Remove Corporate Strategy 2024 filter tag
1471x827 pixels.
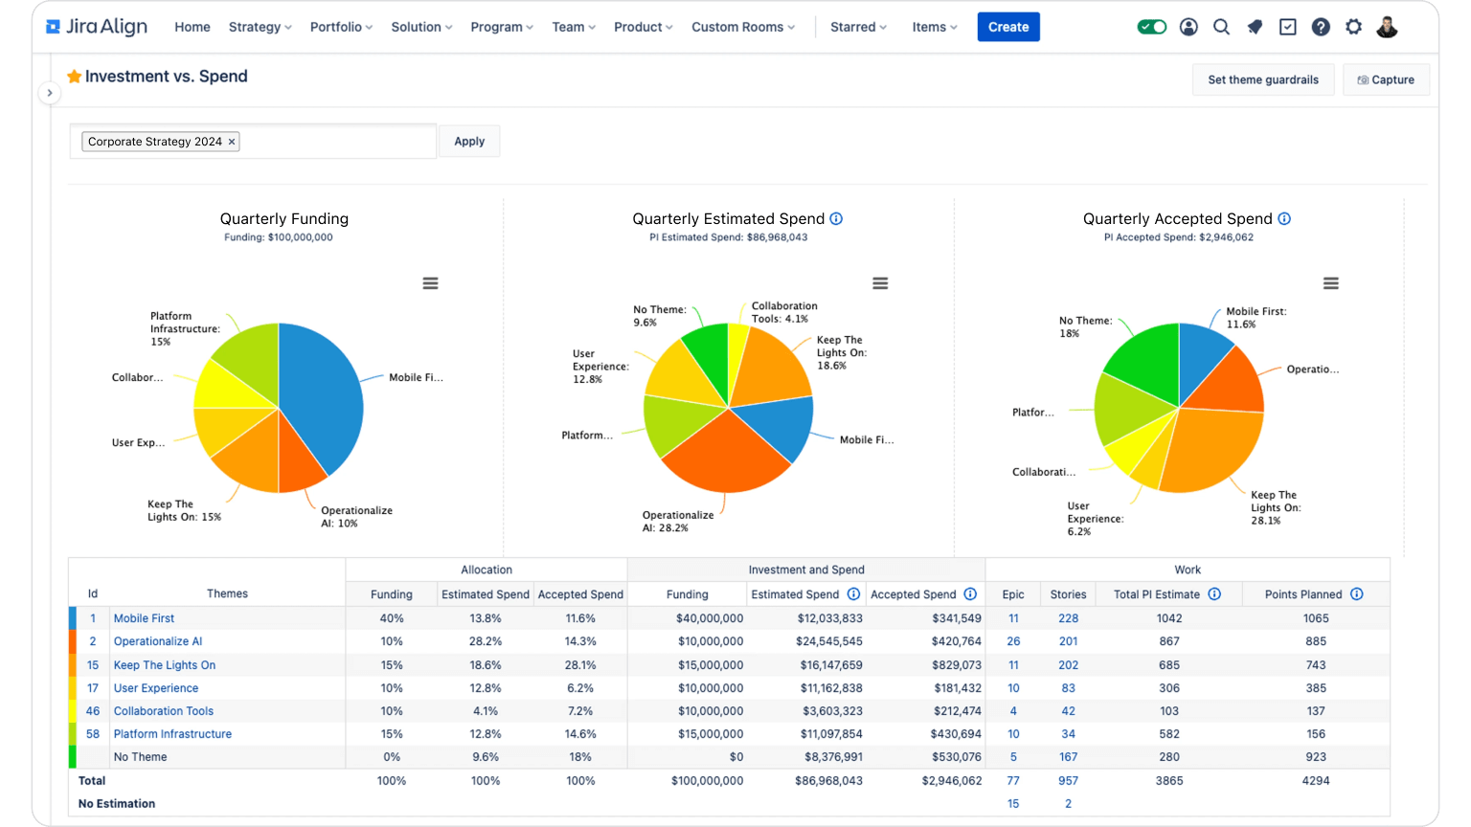[232, 142]
